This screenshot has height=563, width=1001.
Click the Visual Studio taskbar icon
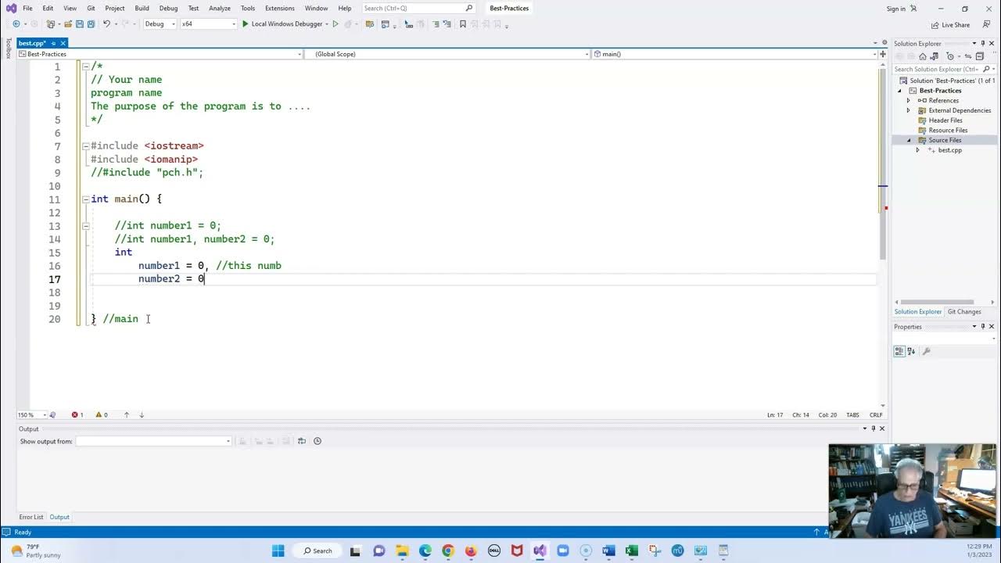click(x=540, y=550)
